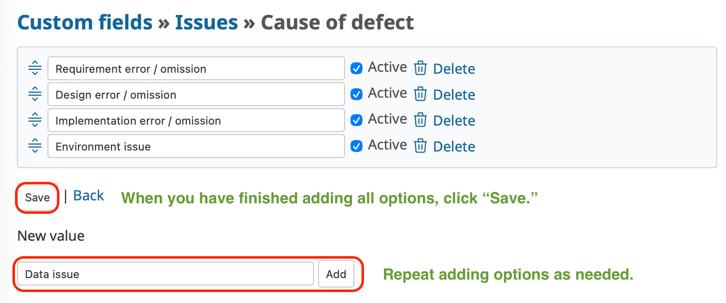Disable Active checkbox for Environment issue

tap(357, 146)
